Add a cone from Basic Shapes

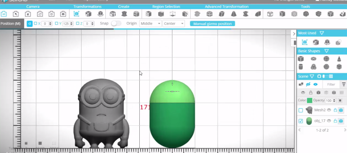(x=339, y=59)
